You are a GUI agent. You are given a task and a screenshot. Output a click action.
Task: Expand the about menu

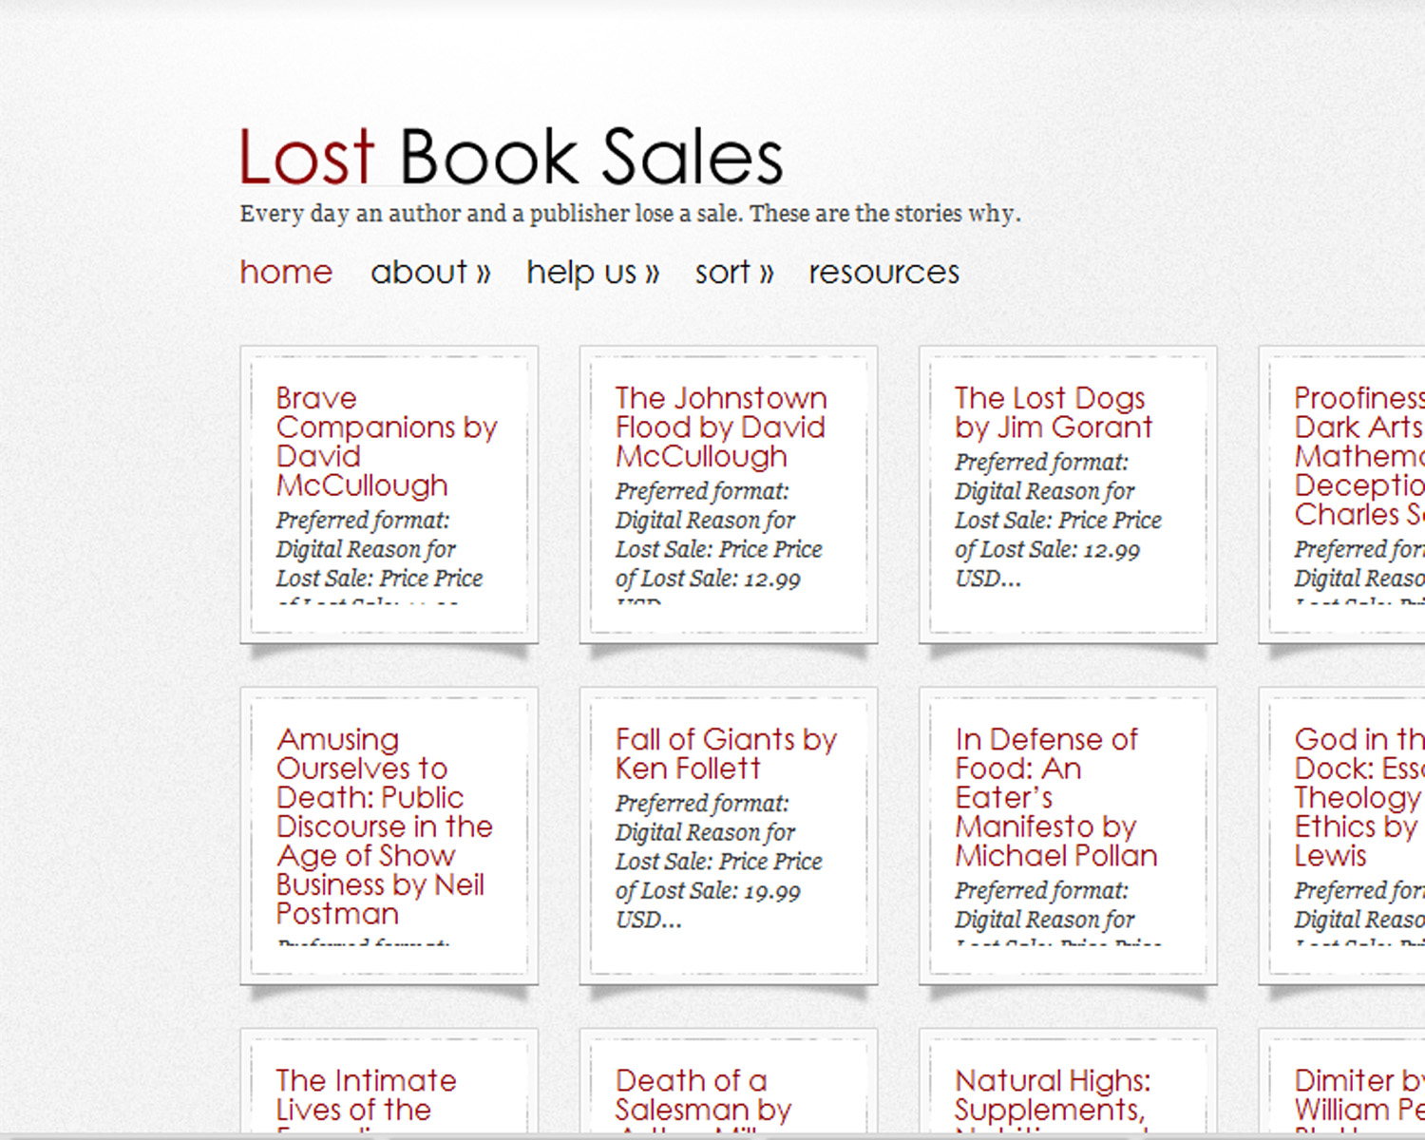[429, 273]
